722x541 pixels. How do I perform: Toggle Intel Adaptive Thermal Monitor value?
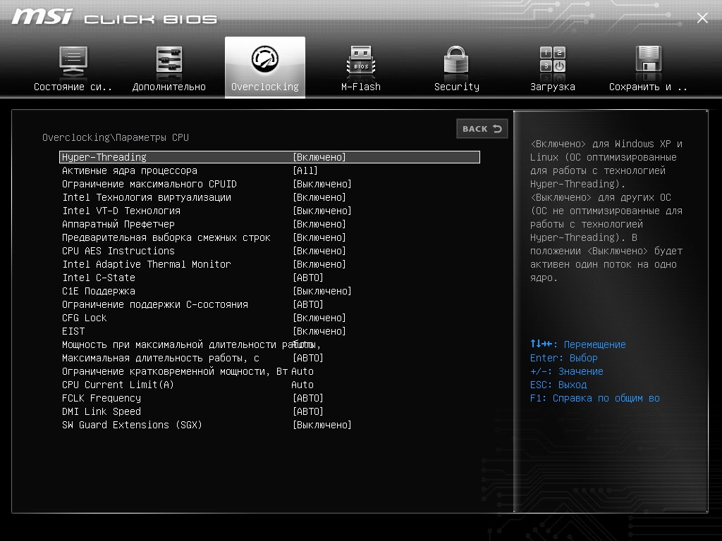point(319,264)
